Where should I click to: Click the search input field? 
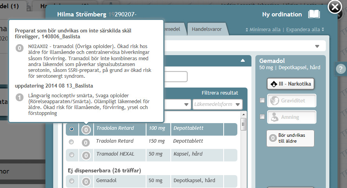(x=176, y=77)
